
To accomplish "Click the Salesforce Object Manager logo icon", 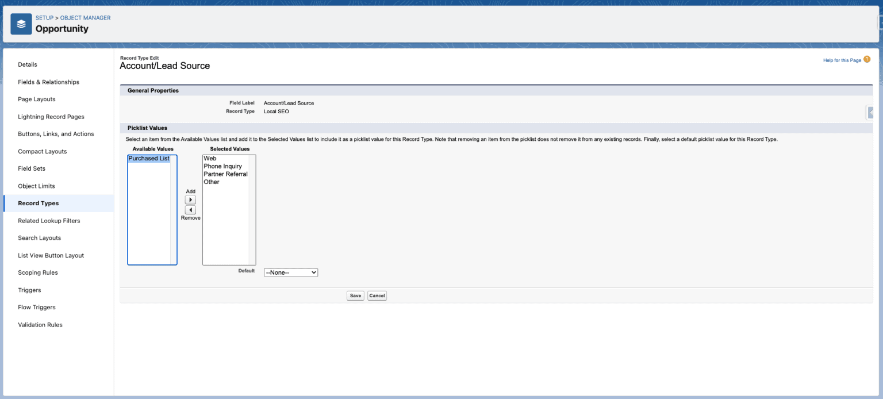I will (21, 24).
